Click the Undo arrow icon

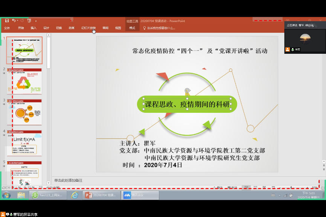(14, 21)
